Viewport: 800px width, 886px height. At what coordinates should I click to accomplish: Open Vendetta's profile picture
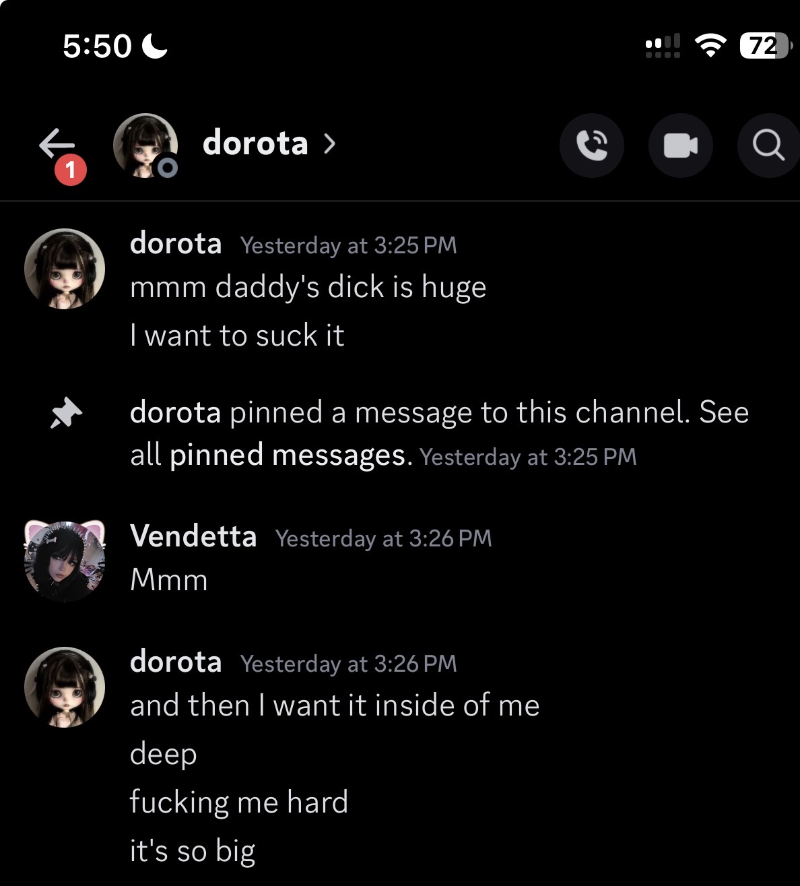click(x=65, y=561)
